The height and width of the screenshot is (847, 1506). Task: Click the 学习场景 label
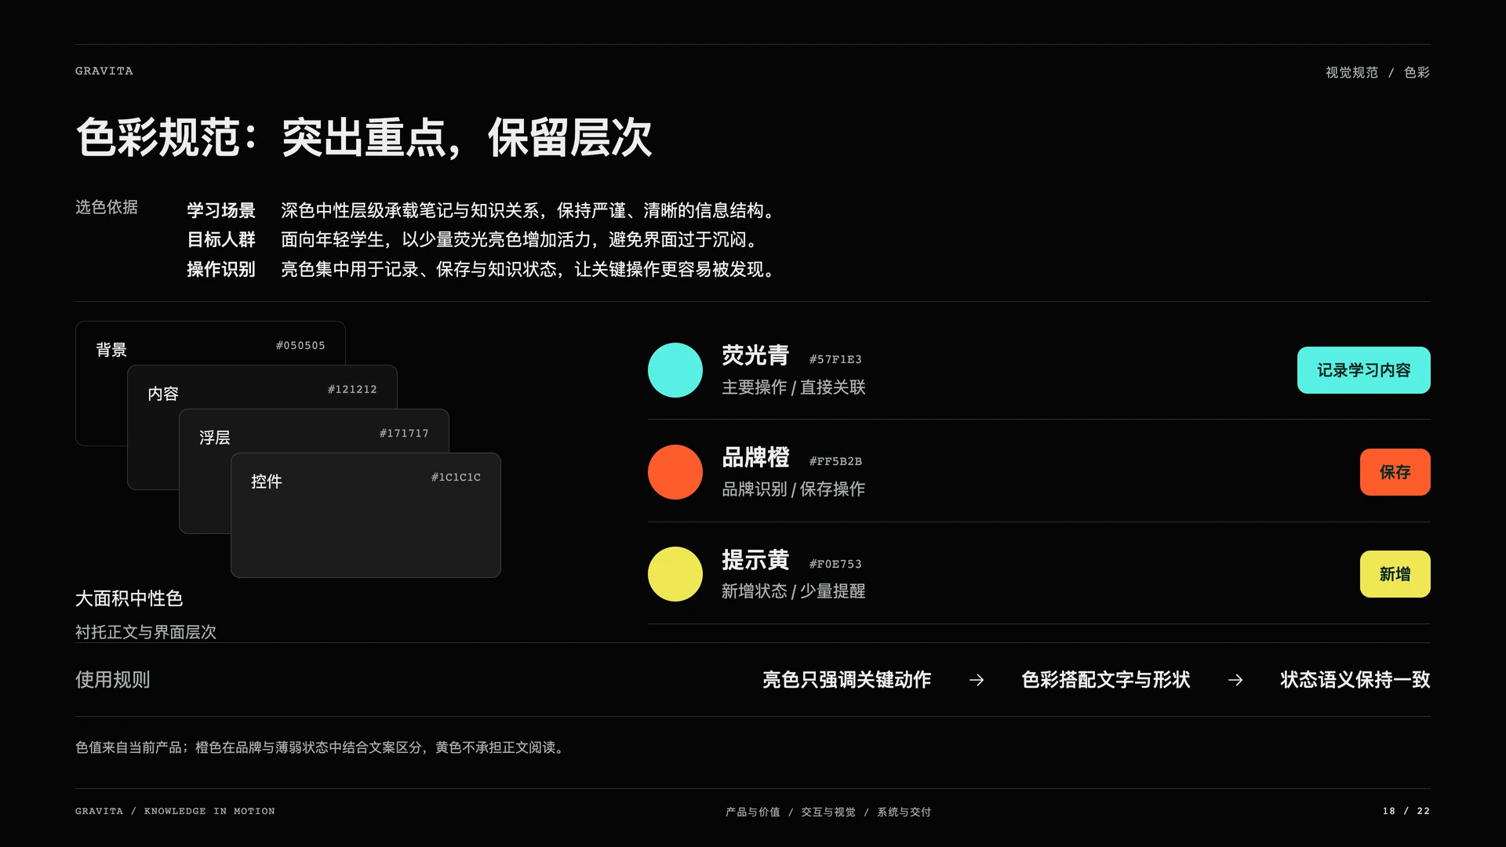[x=221, y=210]
